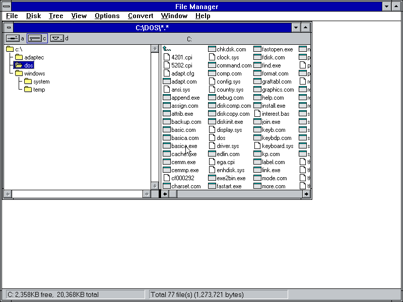The height and width of the screenshot is (302, 403).
Task: Select the keyboard.sys file icon
Action: (x=257, y=145)
